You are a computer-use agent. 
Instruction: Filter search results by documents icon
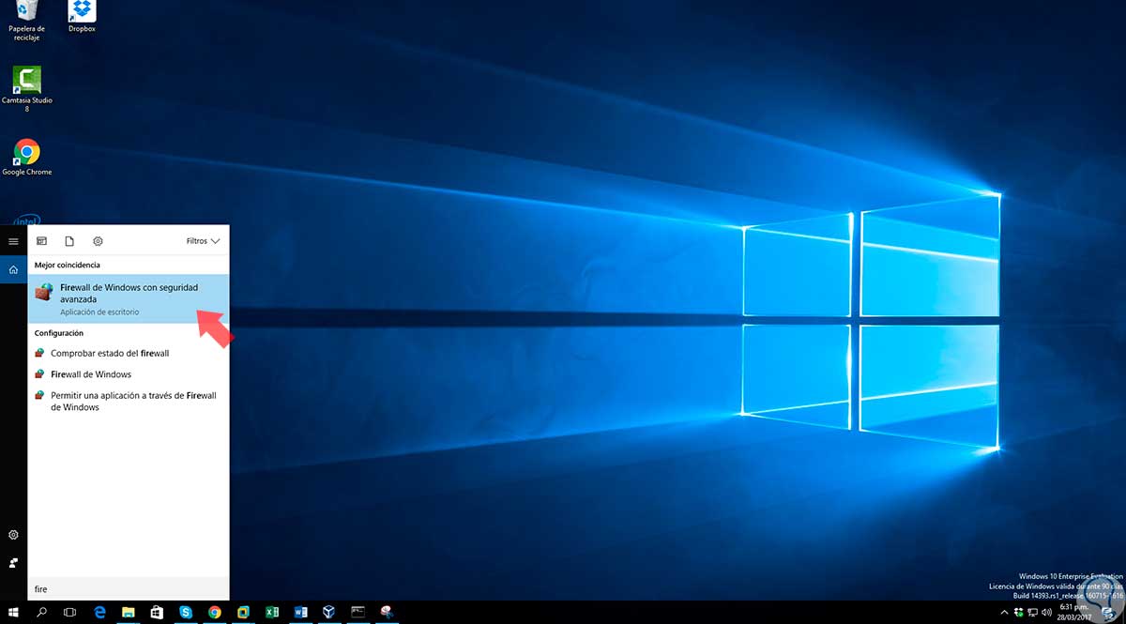[x=69, y=241]
